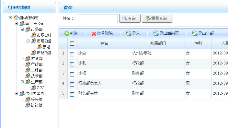Check the checkbox for row 行政部负责人
228x128 pixels.
tap(72, 84)
